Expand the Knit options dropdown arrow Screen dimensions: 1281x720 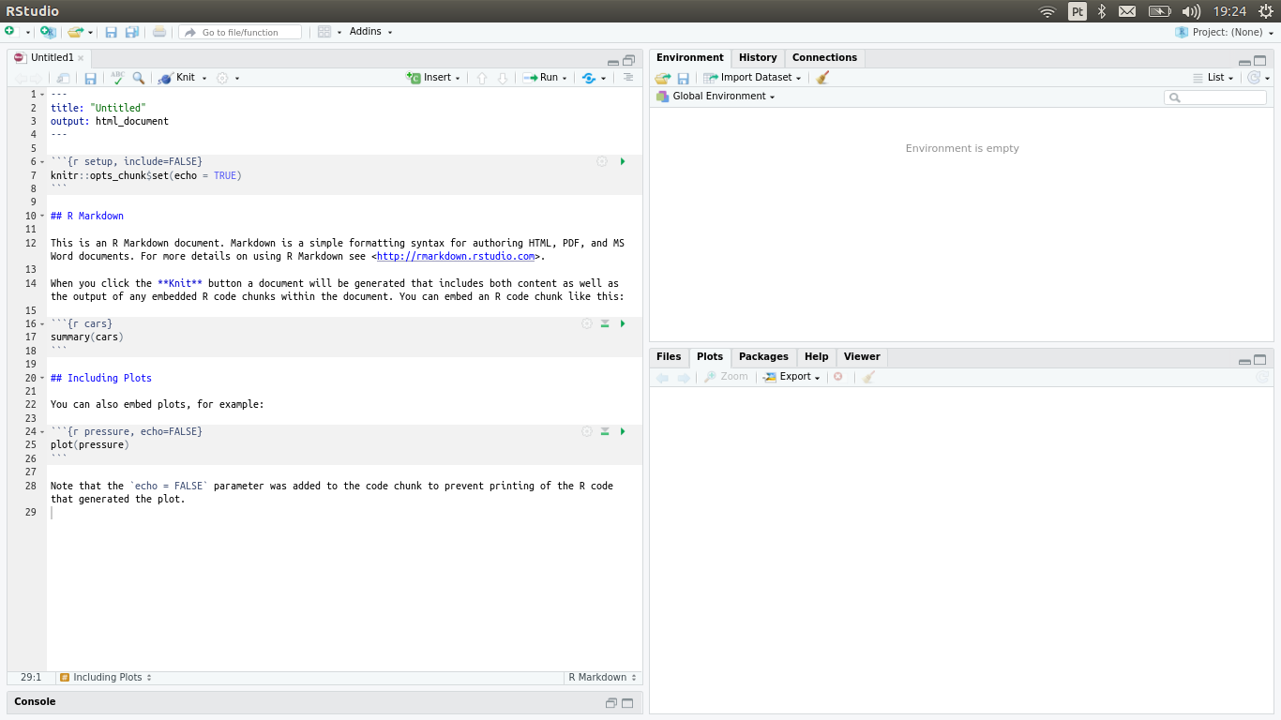203,79
